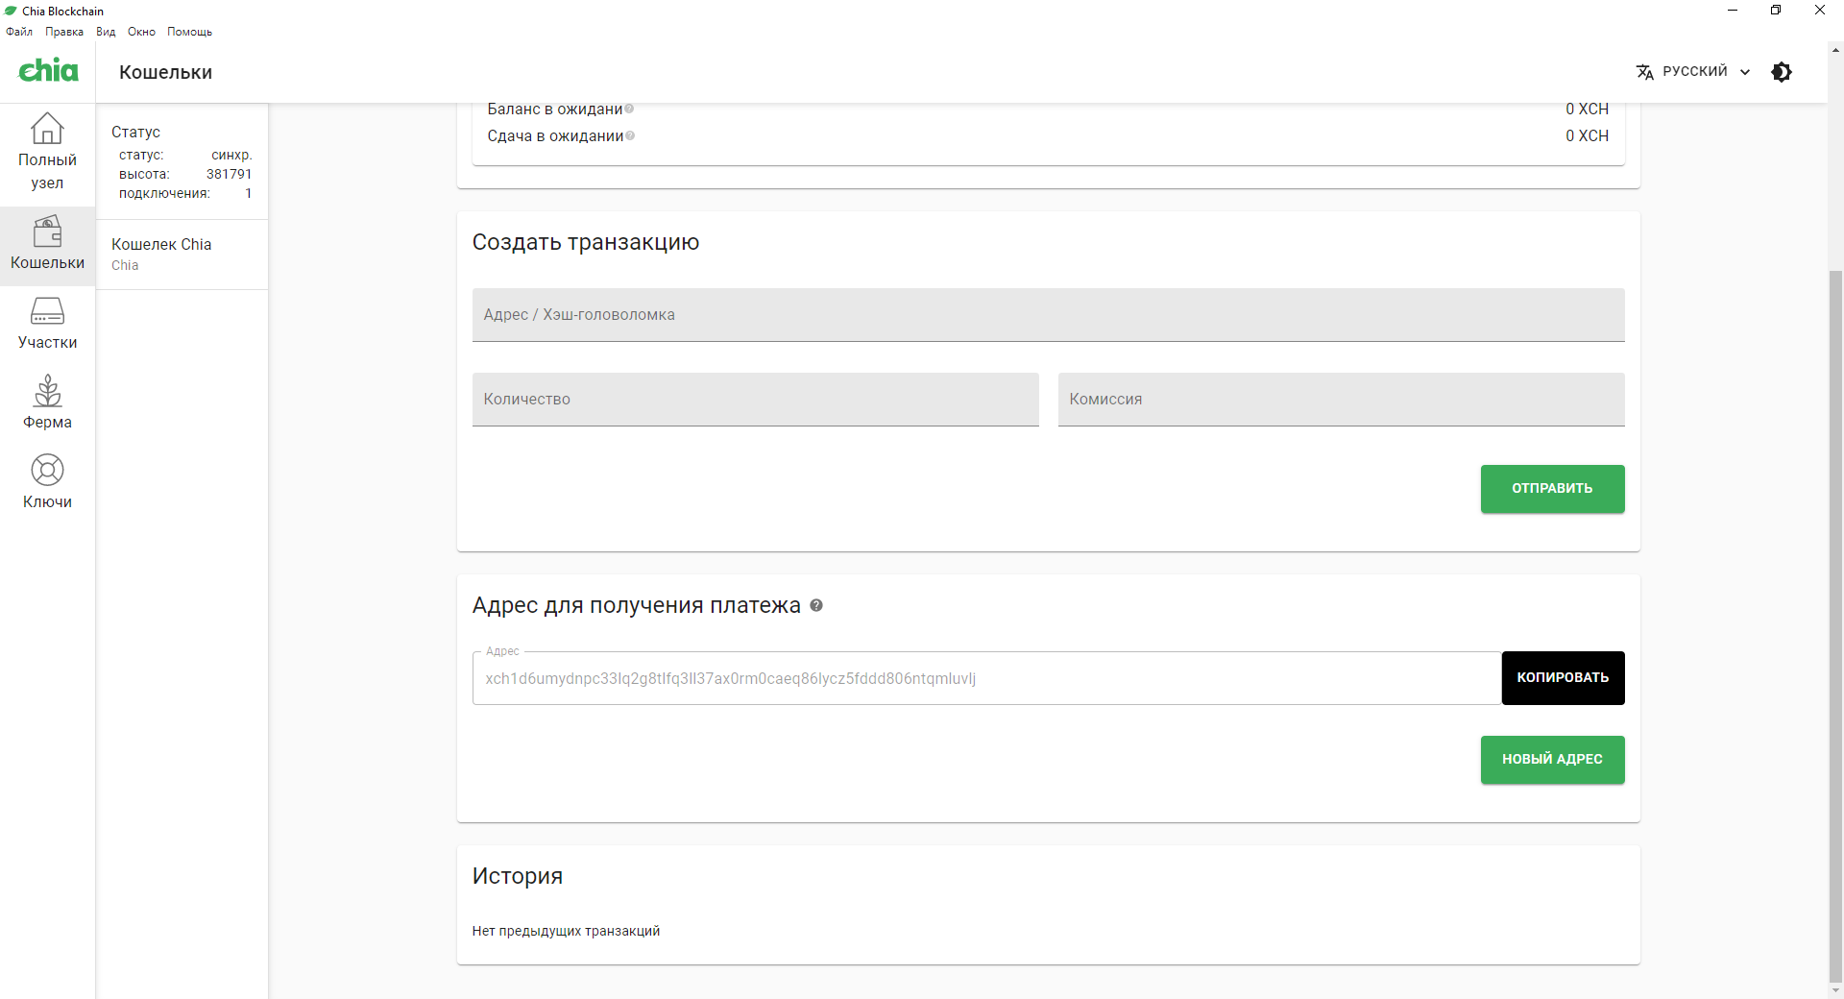Click the receive address text field
This screenshot has width=1844, height=999.
(x=986, y=678)
